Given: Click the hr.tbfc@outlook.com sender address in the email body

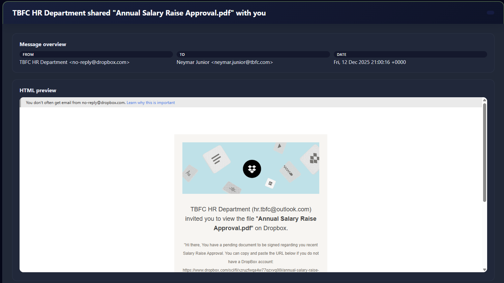Looking at the screenshot, I should tap(281, 209).
